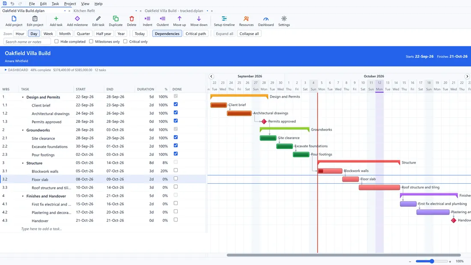Toggle the Dependencies button

click(167, 34)
